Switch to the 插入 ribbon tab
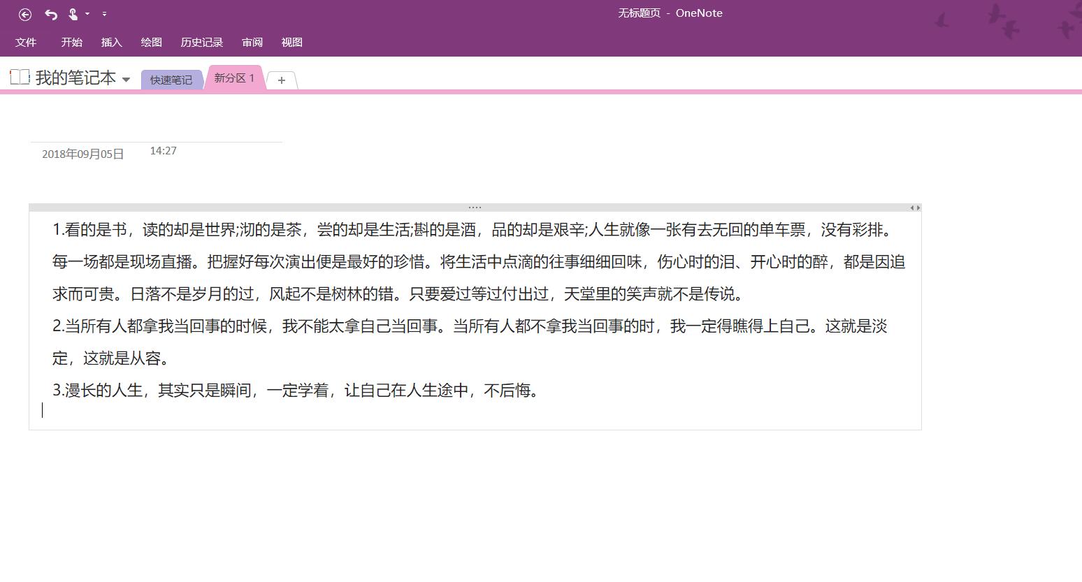Viewport: 1082px width, 582px height. (111, 42)
